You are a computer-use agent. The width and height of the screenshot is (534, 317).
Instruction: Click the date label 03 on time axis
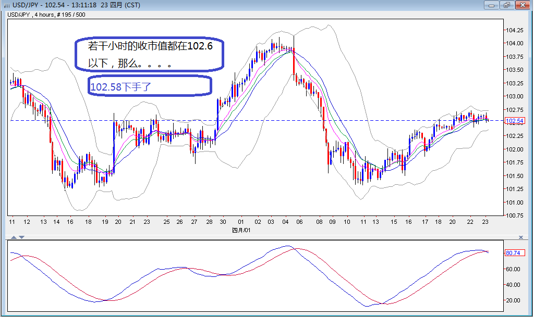(271, 222)
